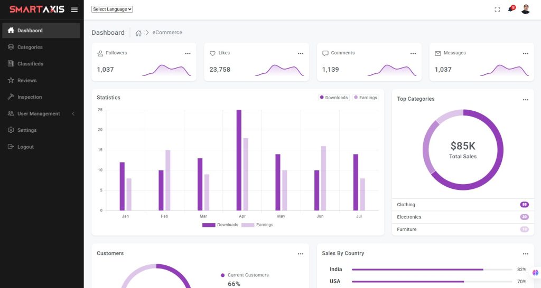Go to Categories in sidebar

click(x=41, y=47)
